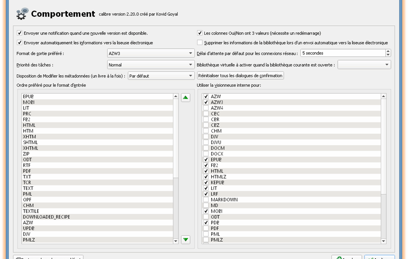Viewport: 408px width, 259px height.
Task: Select TEXTILE in input format list
Action: point(97,211)
